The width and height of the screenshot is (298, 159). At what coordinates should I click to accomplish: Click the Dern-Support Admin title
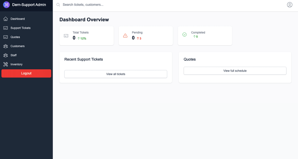pos(29,5)
